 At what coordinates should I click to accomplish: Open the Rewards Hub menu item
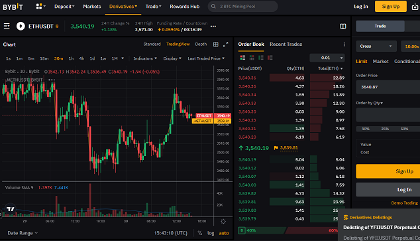coord(185,7)
